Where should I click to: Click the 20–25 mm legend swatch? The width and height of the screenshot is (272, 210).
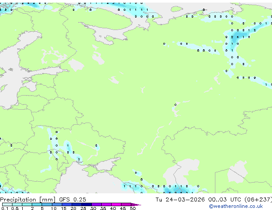(x=76, y=204)
